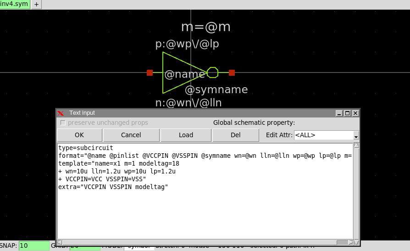Close the Text input dialog

point(355,113)
